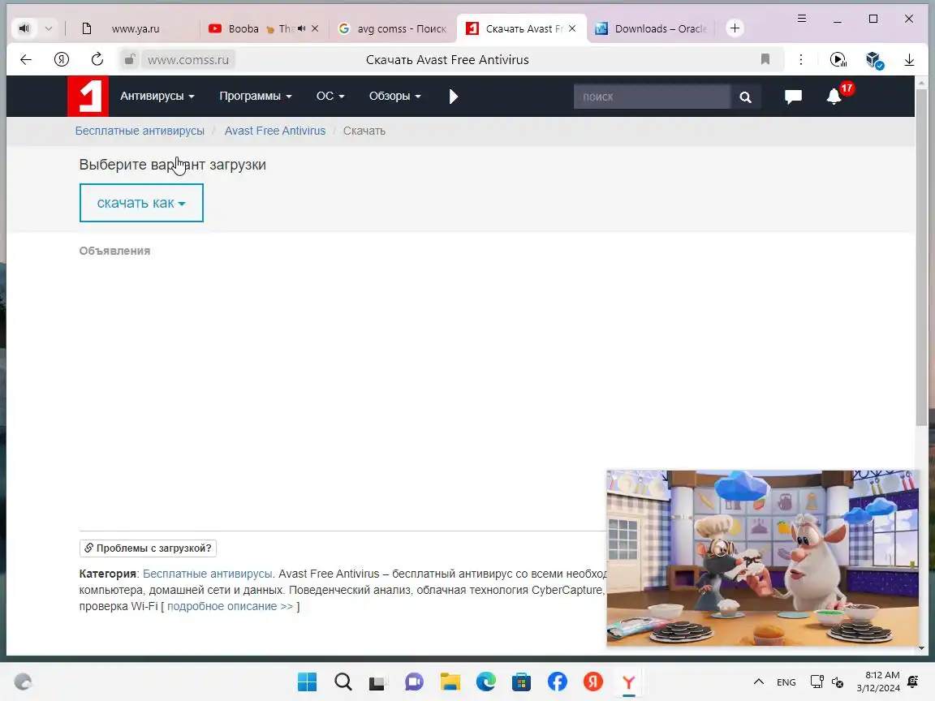Click the magnifier search button
Viewport: 935px width, 701px height.
745,97
